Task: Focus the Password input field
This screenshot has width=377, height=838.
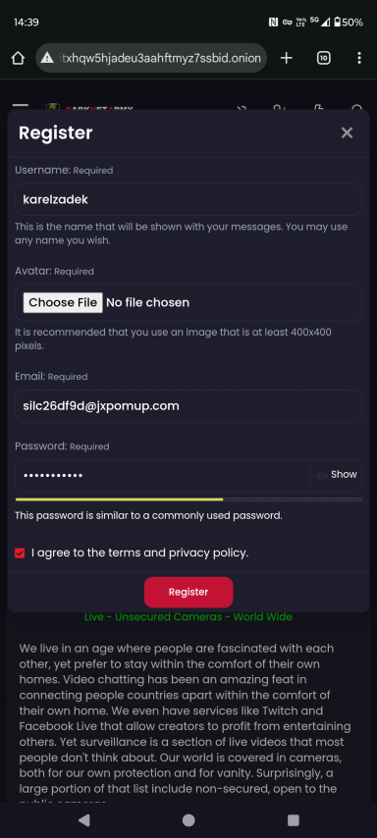Action: pyautogui.click(x=163, y=475)
